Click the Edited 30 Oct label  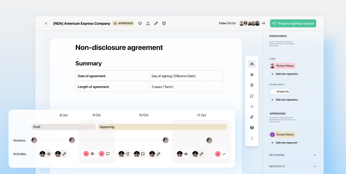[x=227, y=23]
